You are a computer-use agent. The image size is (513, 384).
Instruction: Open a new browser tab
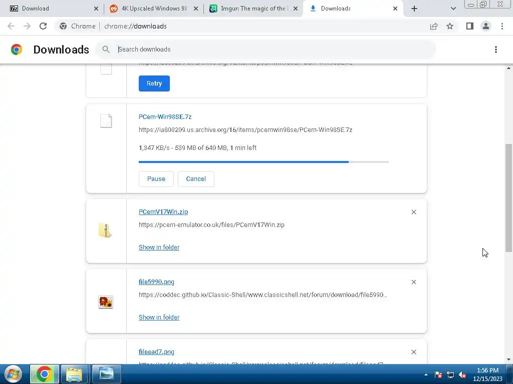coord(414,8)
